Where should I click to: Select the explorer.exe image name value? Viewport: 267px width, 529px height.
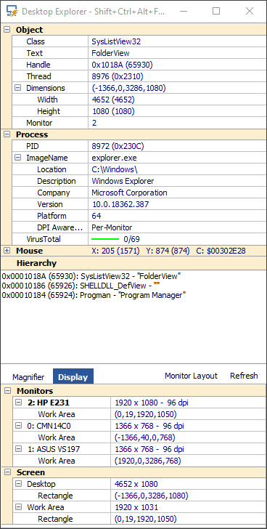pos(114,158)
